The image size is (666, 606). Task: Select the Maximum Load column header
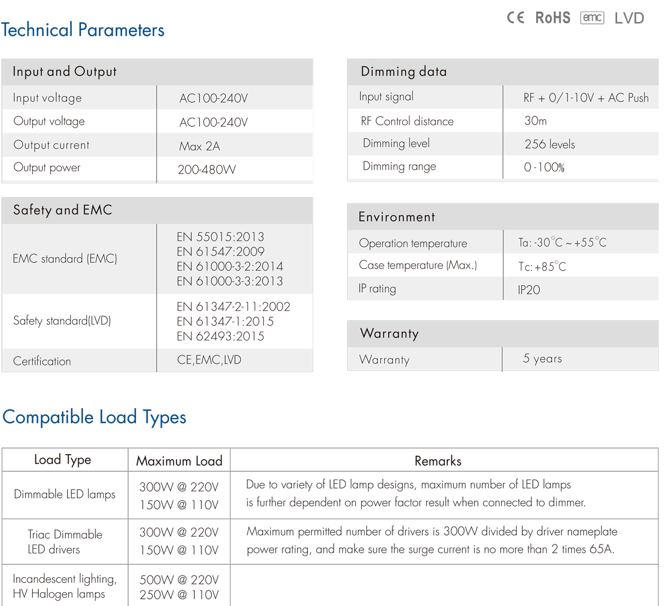[x=179, y=461]
